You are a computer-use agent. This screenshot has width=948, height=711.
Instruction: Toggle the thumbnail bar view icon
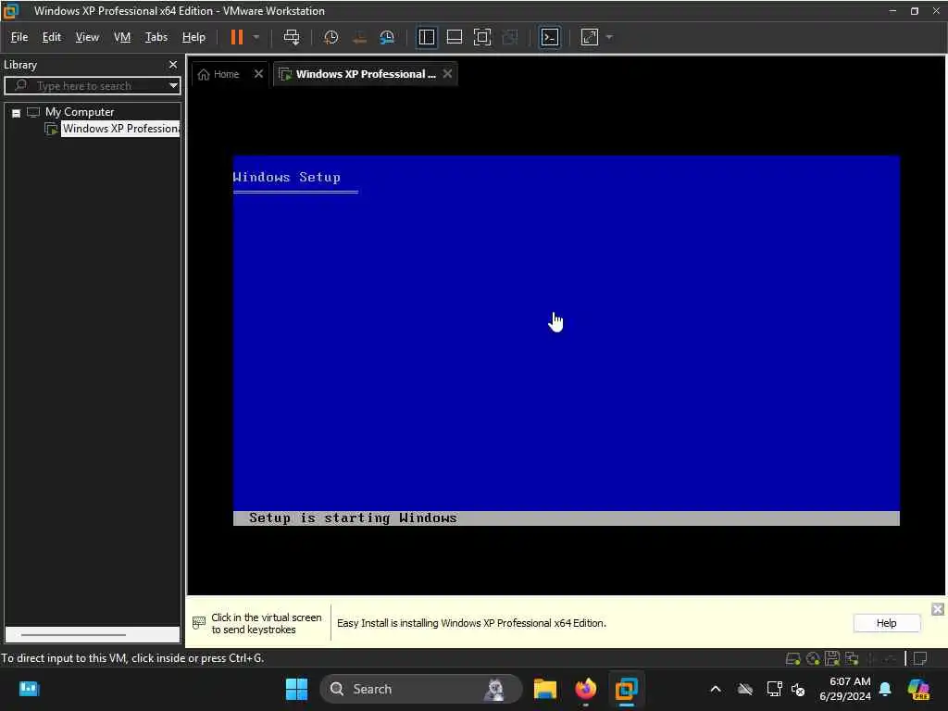(x=454, y=37)
